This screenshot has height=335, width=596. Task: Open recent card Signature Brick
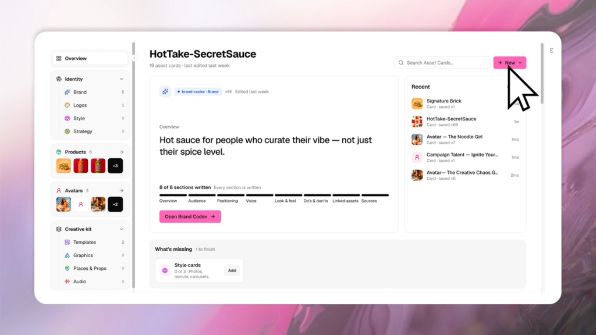point(465,104)
